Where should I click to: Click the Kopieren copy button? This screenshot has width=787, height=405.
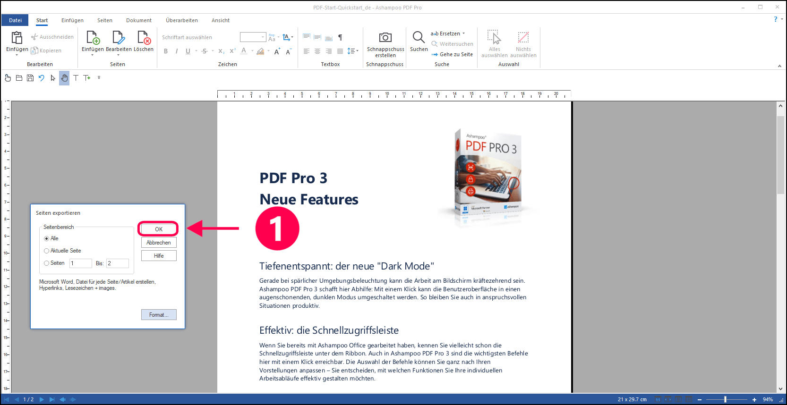point(46,51)
